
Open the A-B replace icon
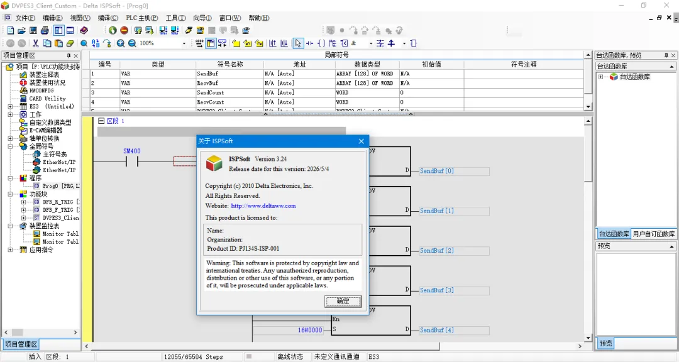click(96, 43)
